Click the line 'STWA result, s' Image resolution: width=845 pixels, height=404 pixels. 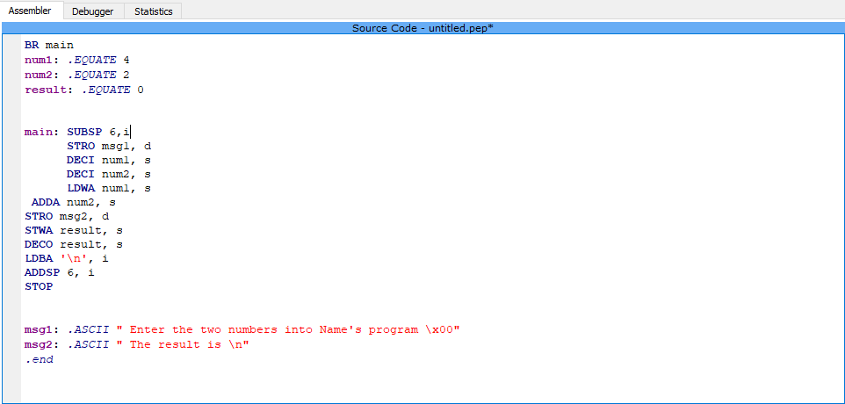(x=74, y=231)
